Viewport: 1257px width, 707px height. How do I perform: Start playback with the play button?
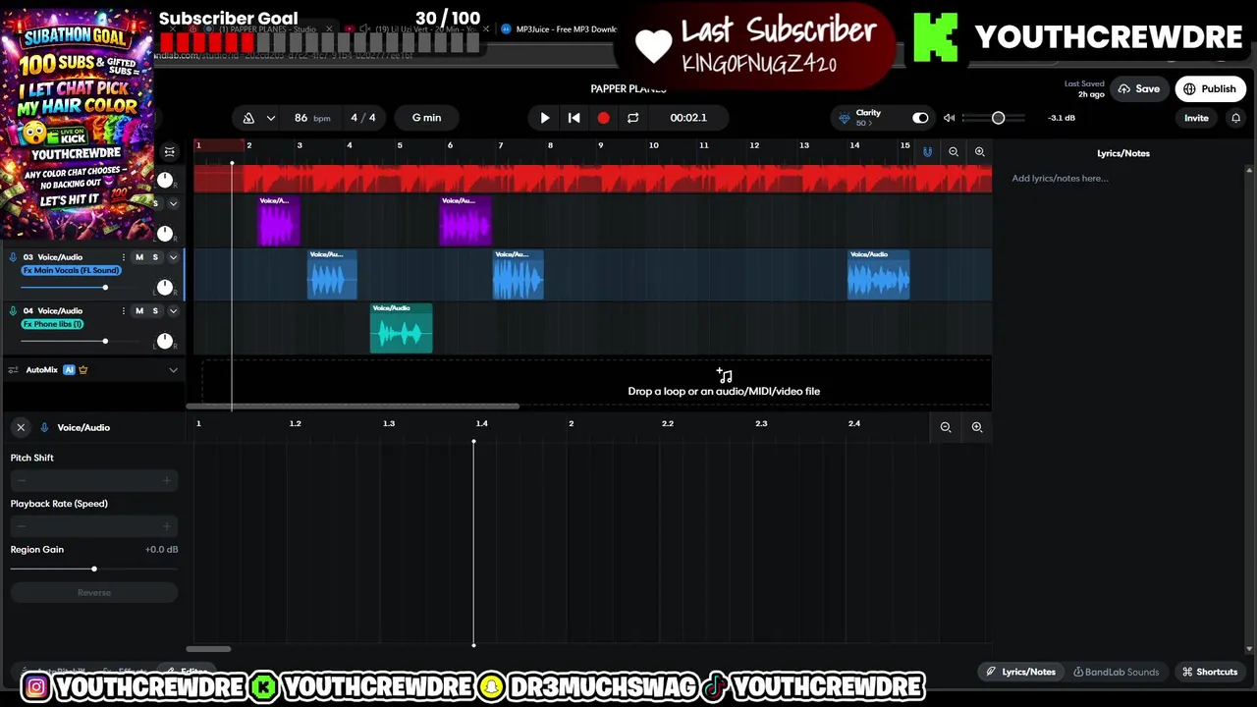545,118
